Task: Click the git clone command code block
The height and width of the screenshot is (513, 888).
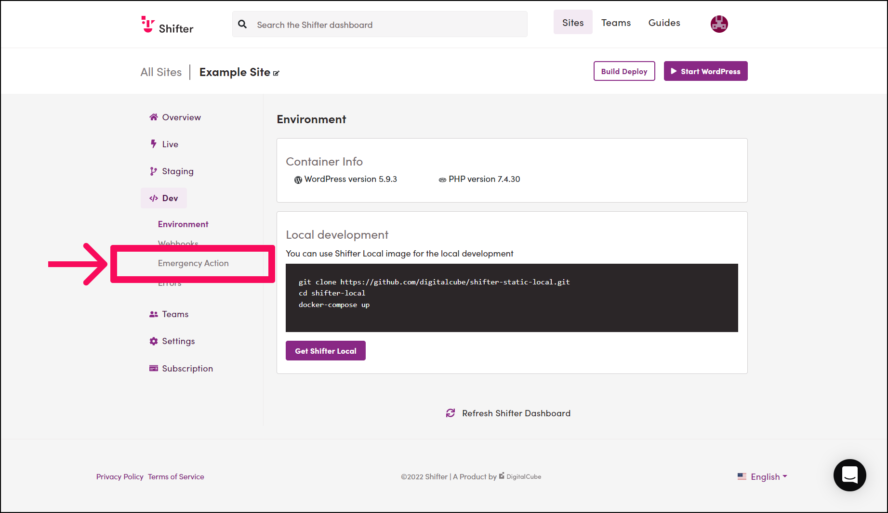Action: 512,298
